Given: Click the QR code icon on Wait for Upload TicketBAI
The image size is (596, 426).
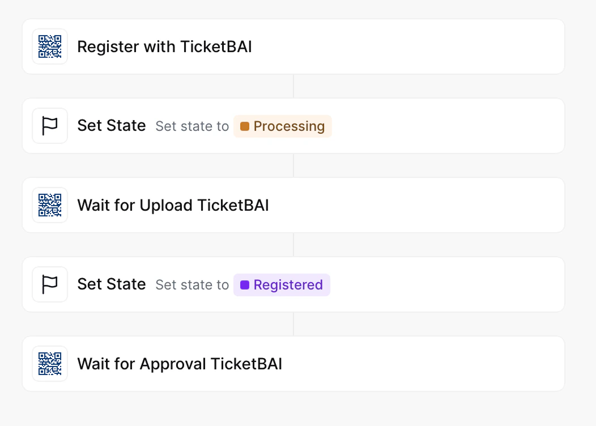Looking at the screenshot, I should [x=50, y=205].
